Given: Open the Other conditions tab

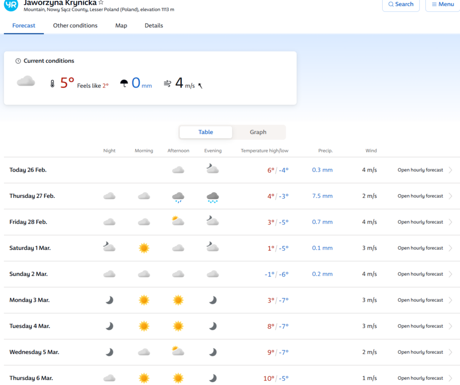Looking at the screenshot, I should [75, 25].
